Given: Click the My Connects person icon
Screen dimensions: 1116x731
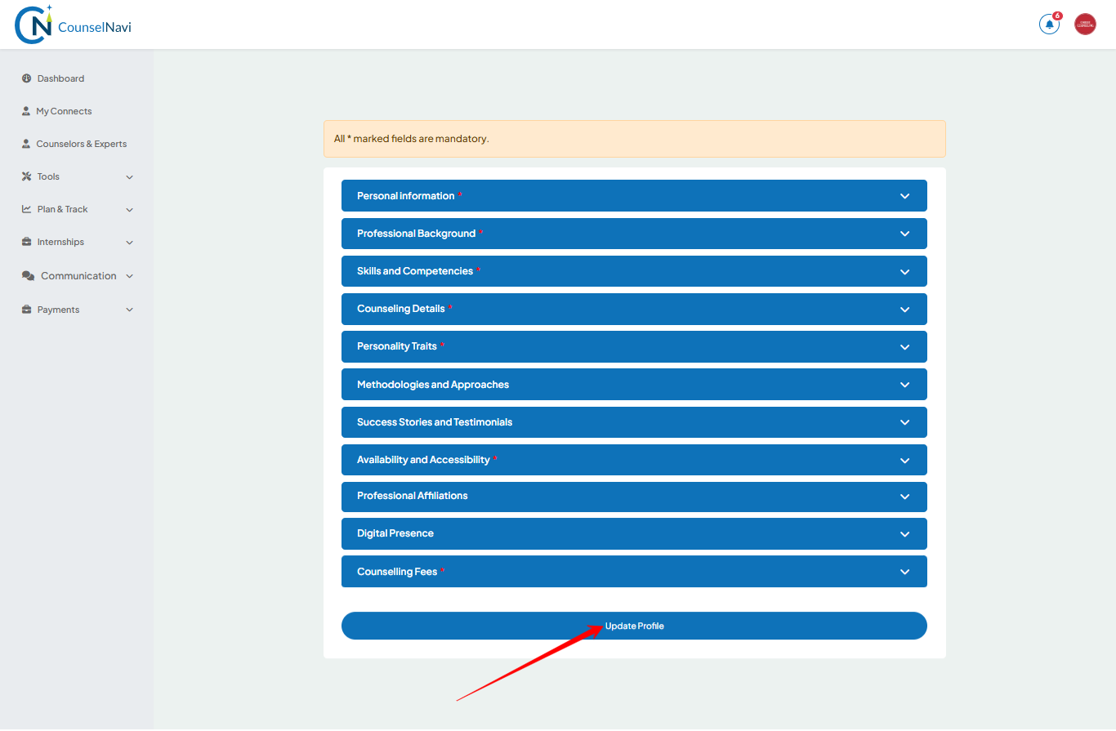Looking at the screenshot, I should pos(26,111).
